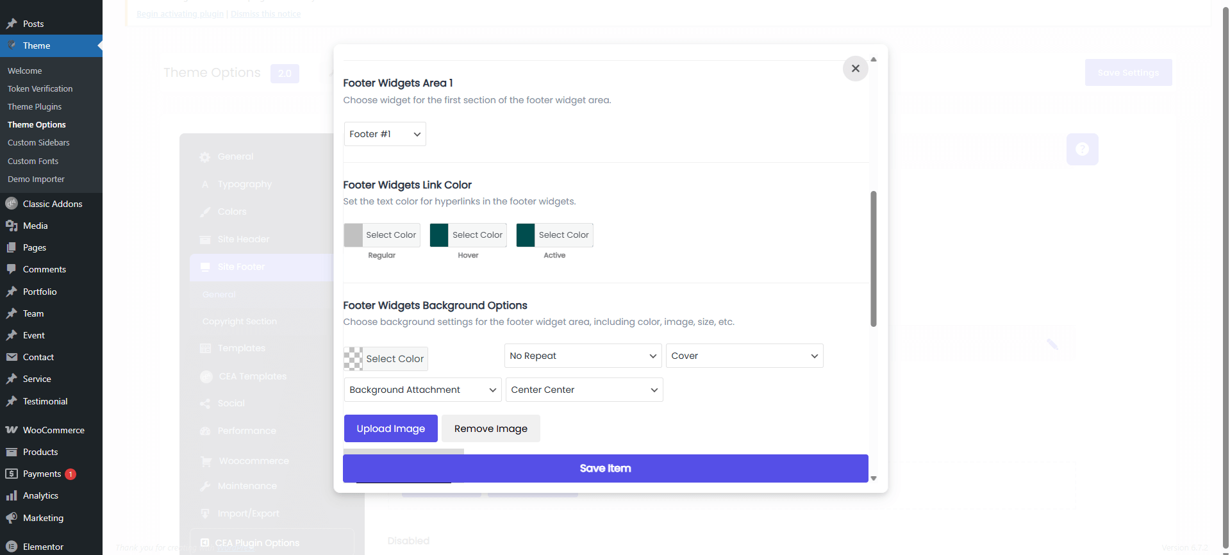
Task: Pick the Hover link color swatch
Action: point(439,235)
